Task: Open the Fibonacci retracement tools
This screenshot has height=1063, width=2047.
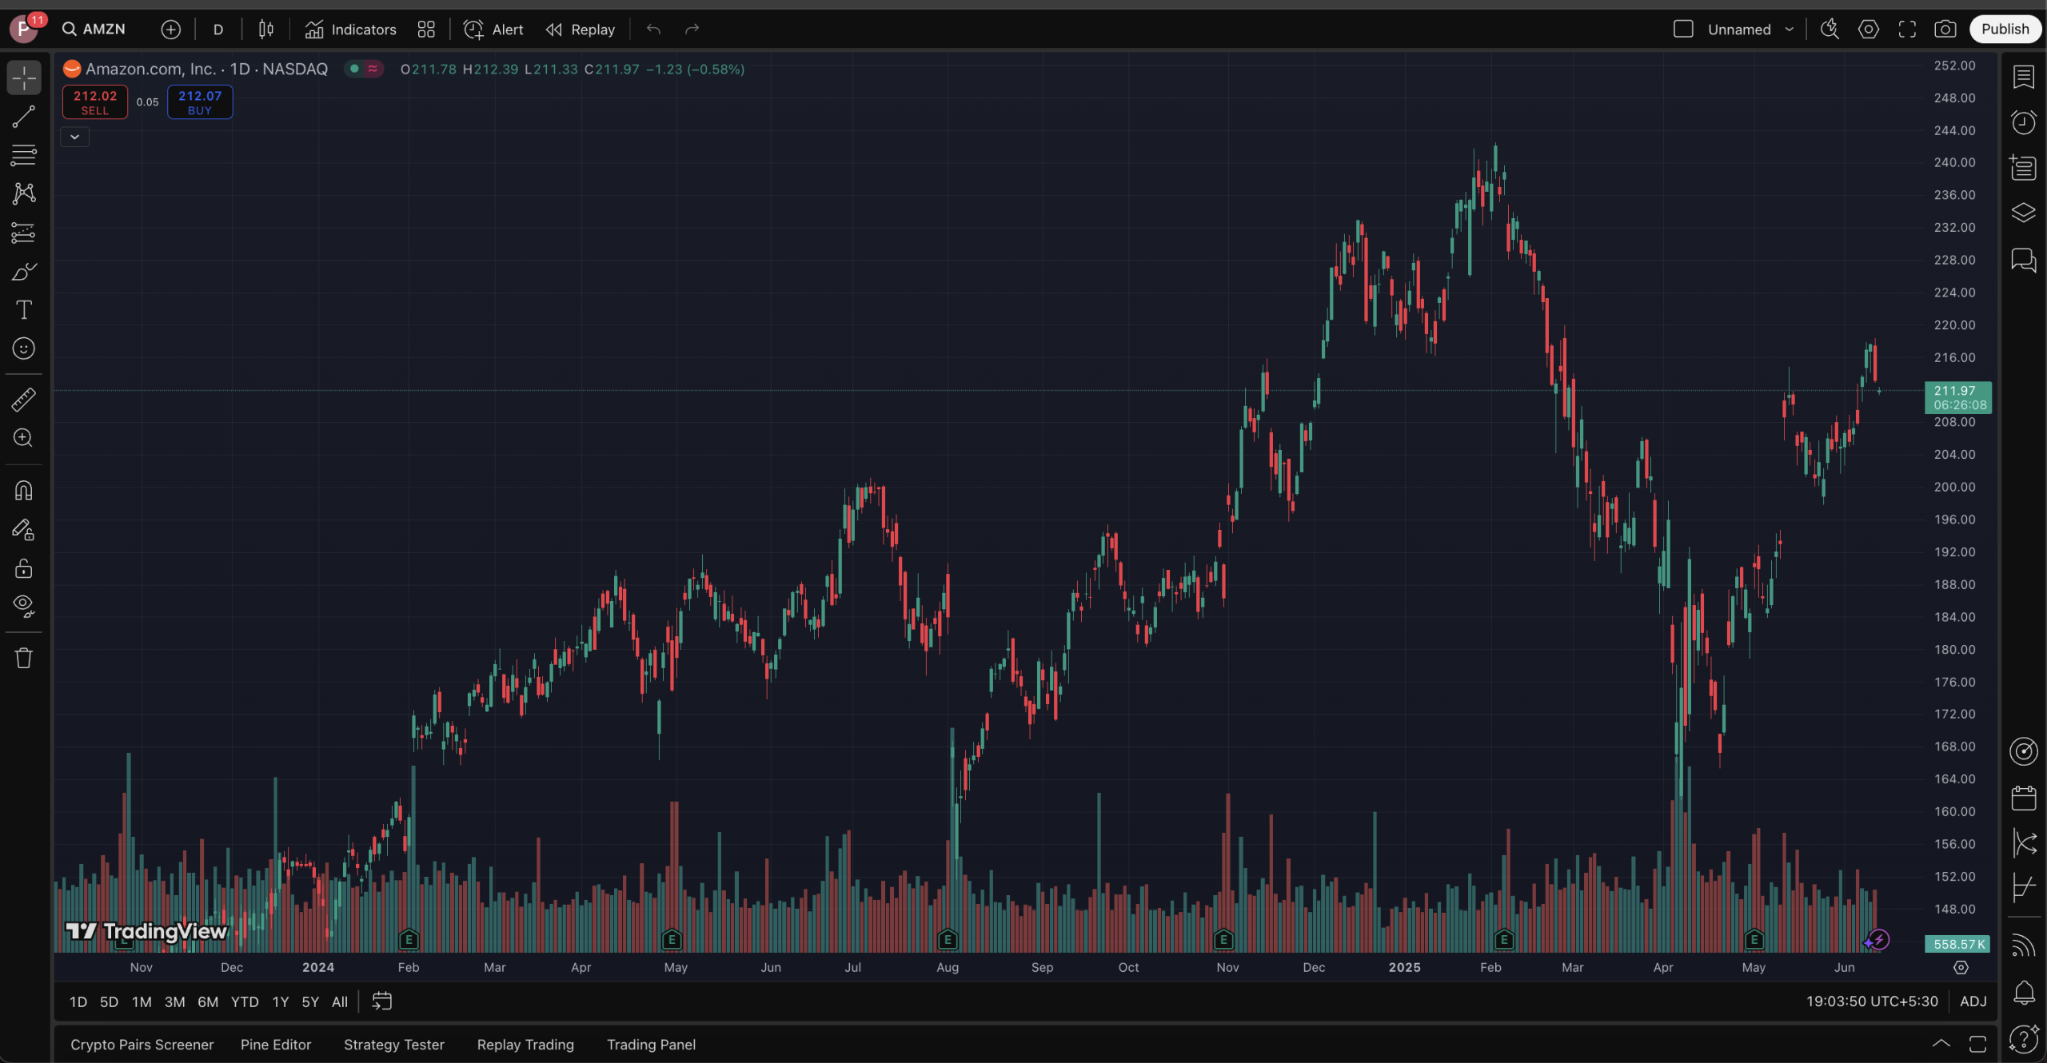Action: 24,155
